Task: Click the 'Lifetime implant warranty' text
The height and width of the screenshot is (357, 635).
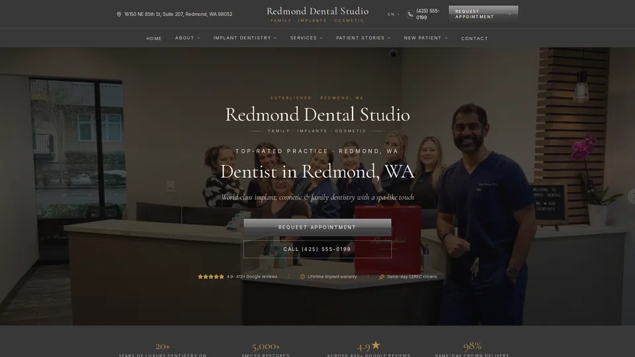Action: click(332, 277)
